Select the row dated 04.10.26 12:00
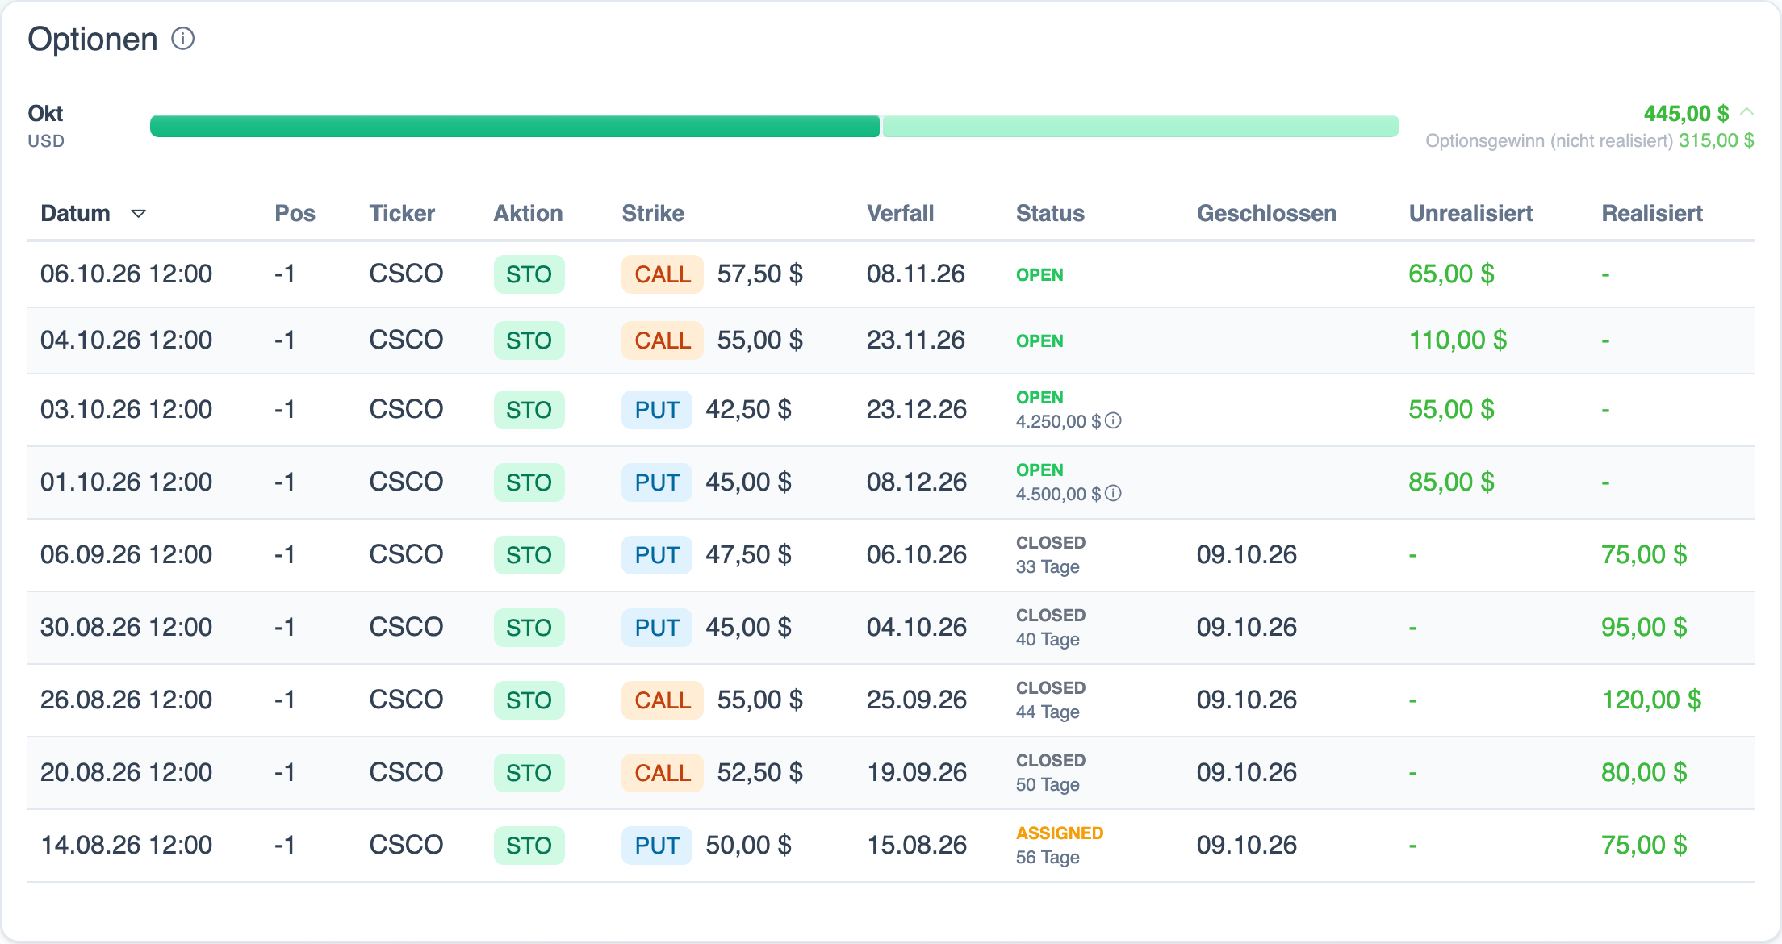Image resolution: width=1782 pixels, height=944 pixels. [891, 340]
